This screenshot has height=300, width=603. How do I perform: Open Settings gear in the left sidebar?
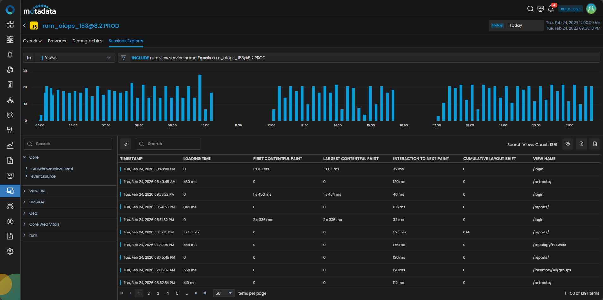[10, 251]
